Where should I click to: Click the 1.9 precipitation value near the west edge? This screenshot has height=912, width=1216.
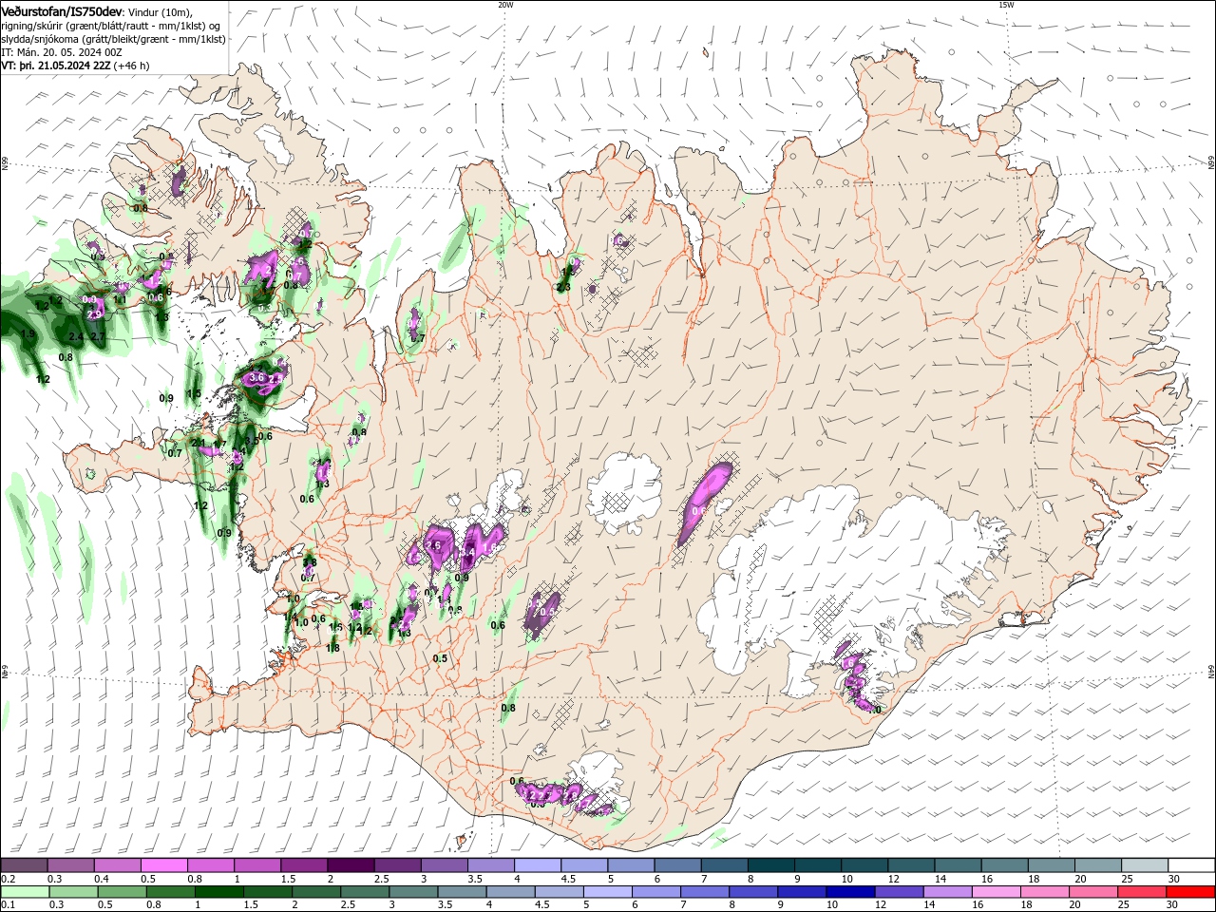(x=28, y=334)
